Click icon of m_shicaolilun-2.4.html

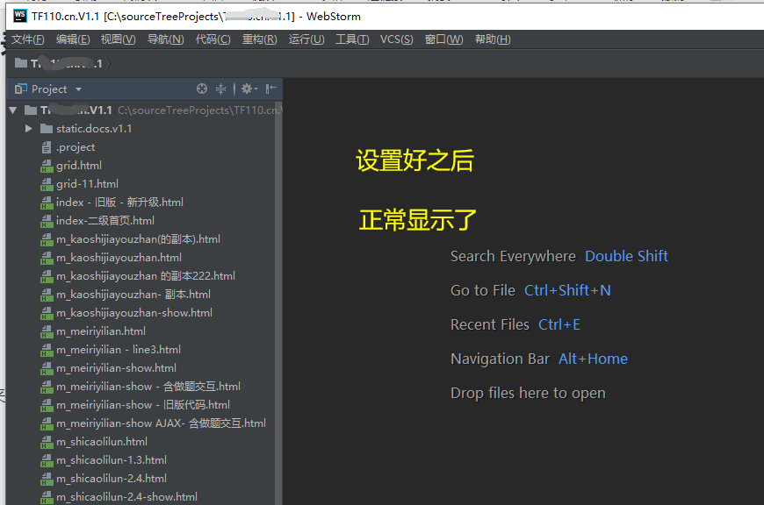[47, 479]
